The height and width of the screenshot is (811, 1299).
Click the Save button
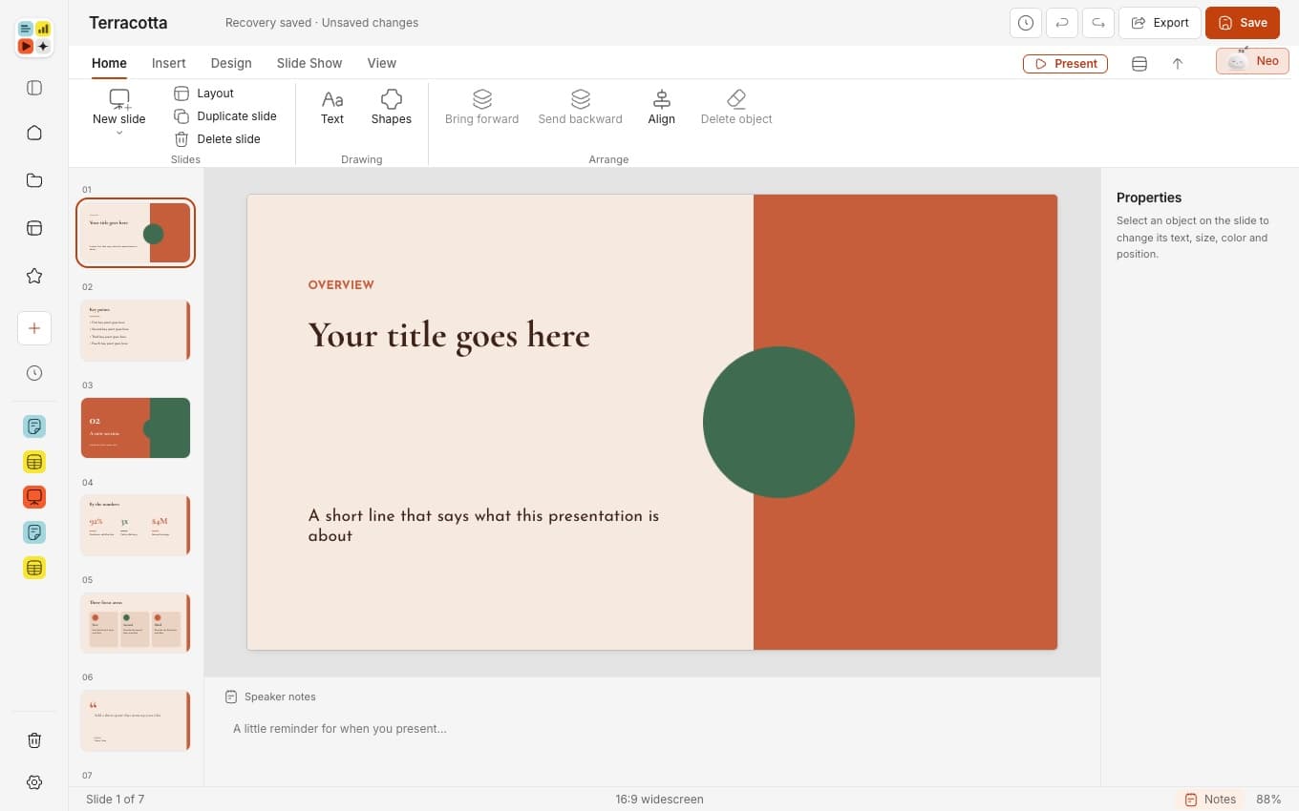point(1243,23)
